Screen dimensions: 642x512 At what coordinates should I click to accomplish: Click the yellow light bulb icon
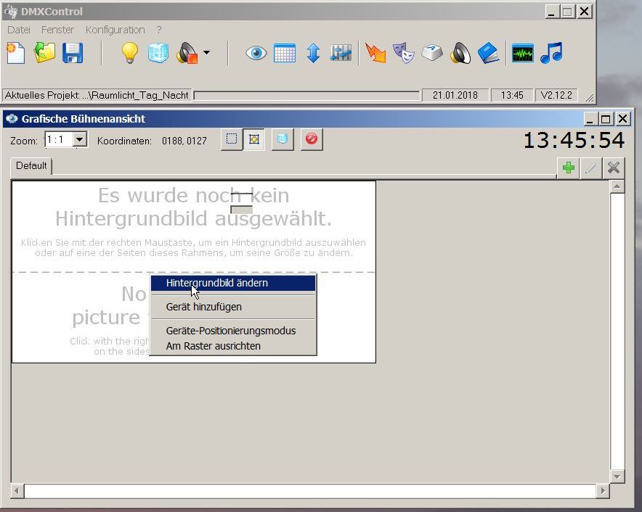click(x=129, y=53)
